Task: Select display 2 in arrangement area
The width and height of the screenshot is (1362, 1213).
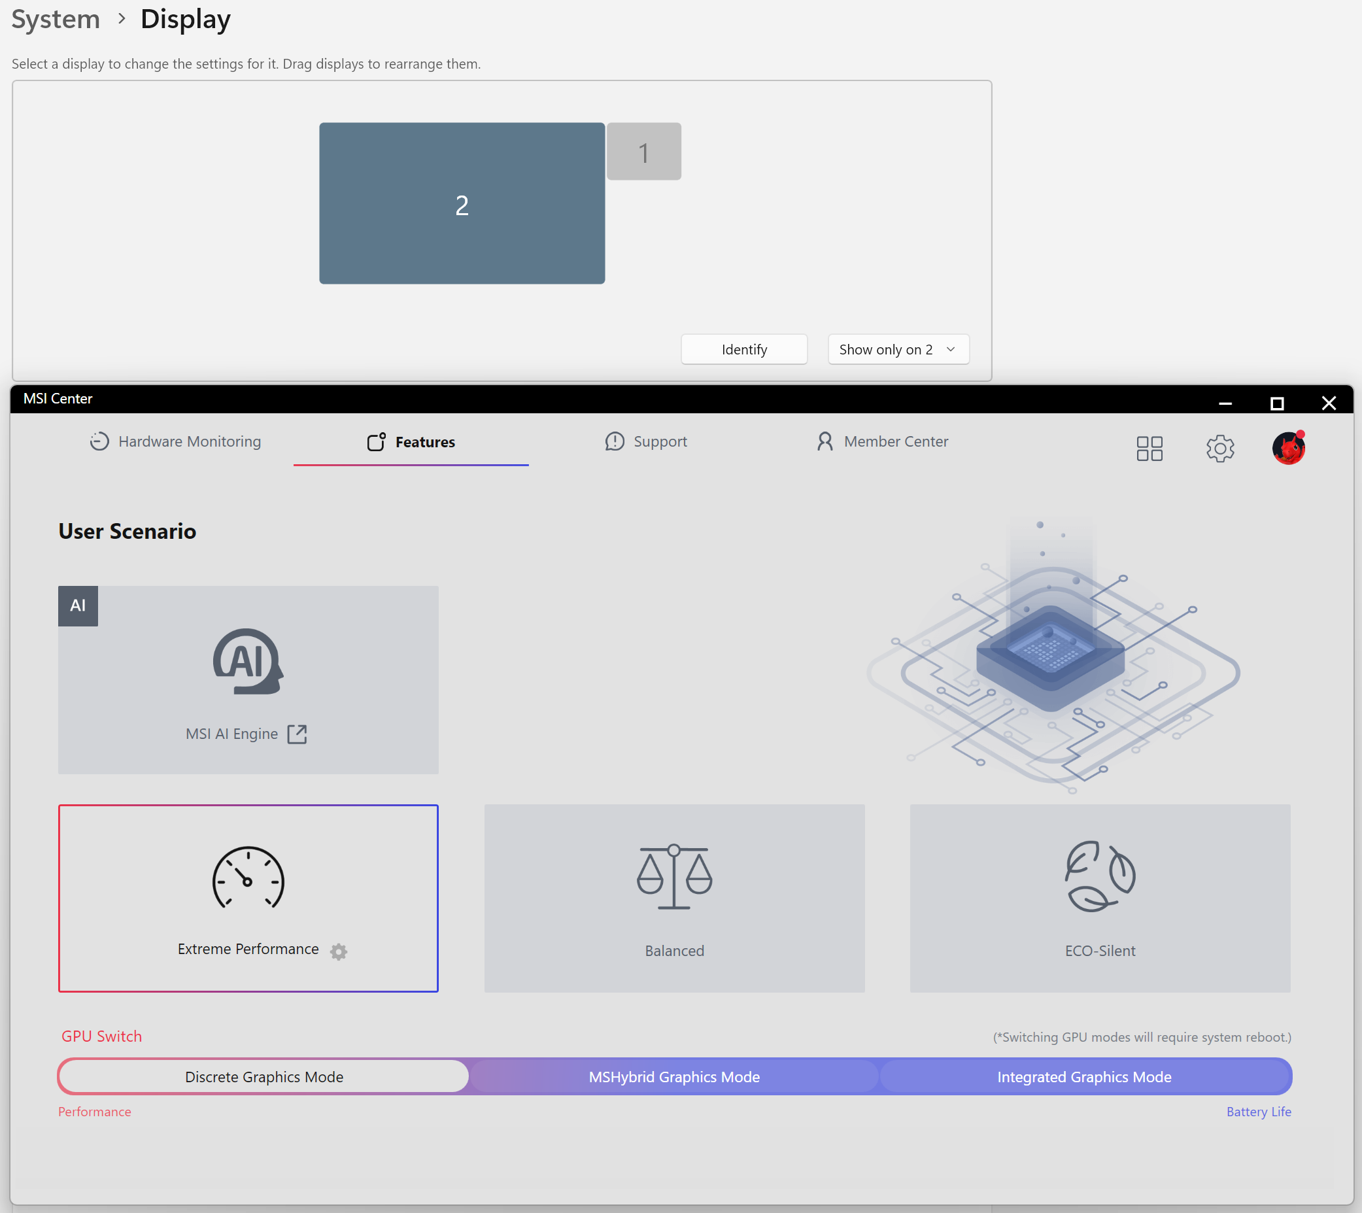Action: coord(462,203)
